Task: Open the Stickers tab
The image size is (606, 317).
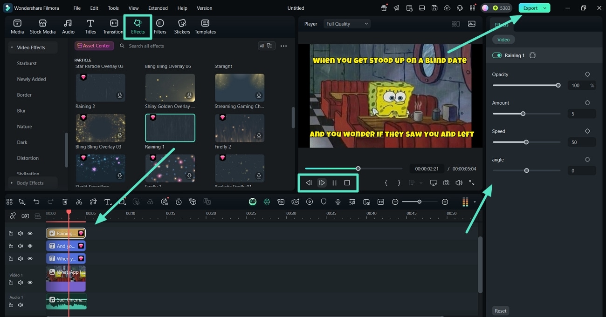Action: point(182,27)
